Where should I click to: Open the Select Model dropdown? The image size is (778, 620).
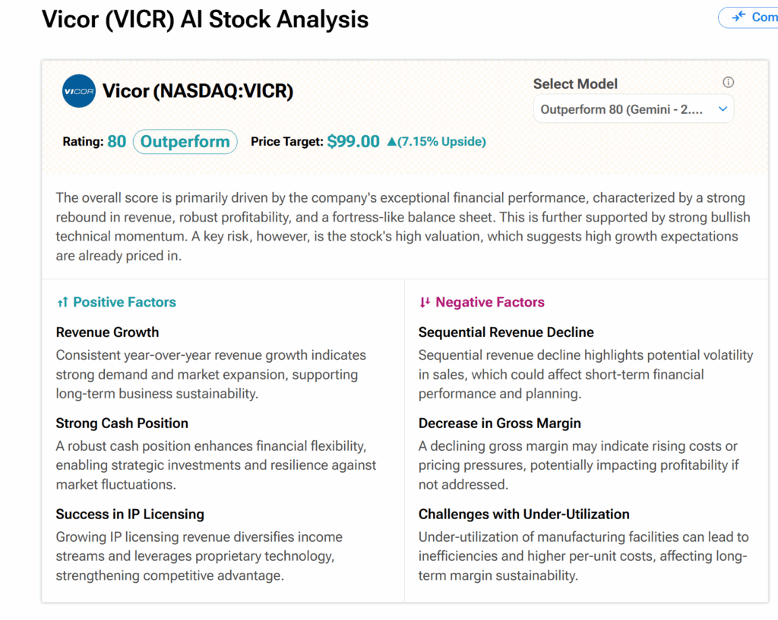click(634, 109)
